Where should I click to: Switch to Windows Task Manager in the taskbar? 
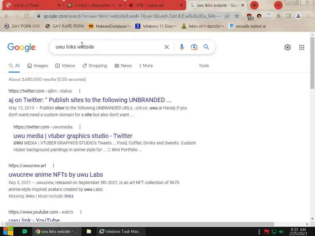(121, 231)
